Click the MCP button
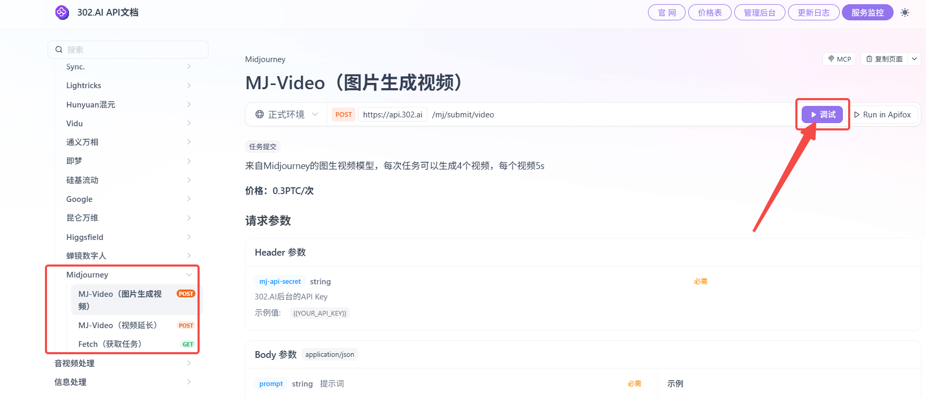 (839, 59)
